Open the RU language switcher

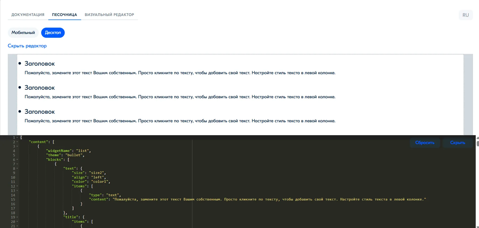click(465, 15)
